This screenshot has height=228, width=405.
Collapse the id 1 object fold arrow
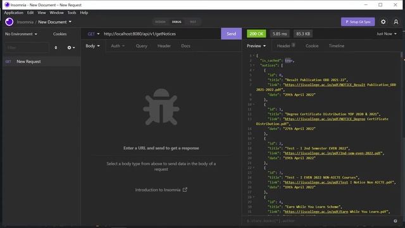pyautogui.click(x=253, y=104)
